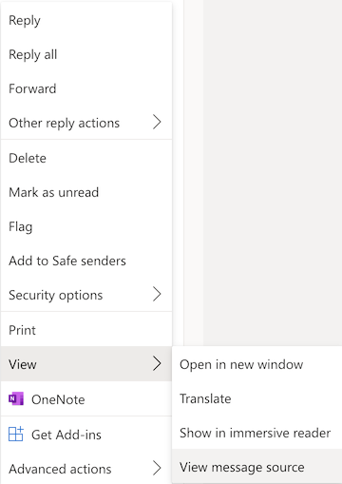Expand Security options submenu chevron
Screen dimensions: 342x484
(x=157, y=294)
